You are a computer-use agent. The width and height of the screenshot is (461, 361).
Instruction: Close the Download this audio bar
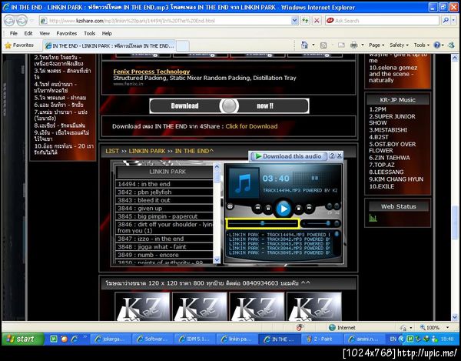pyautogui.click(x=340, y=155)
